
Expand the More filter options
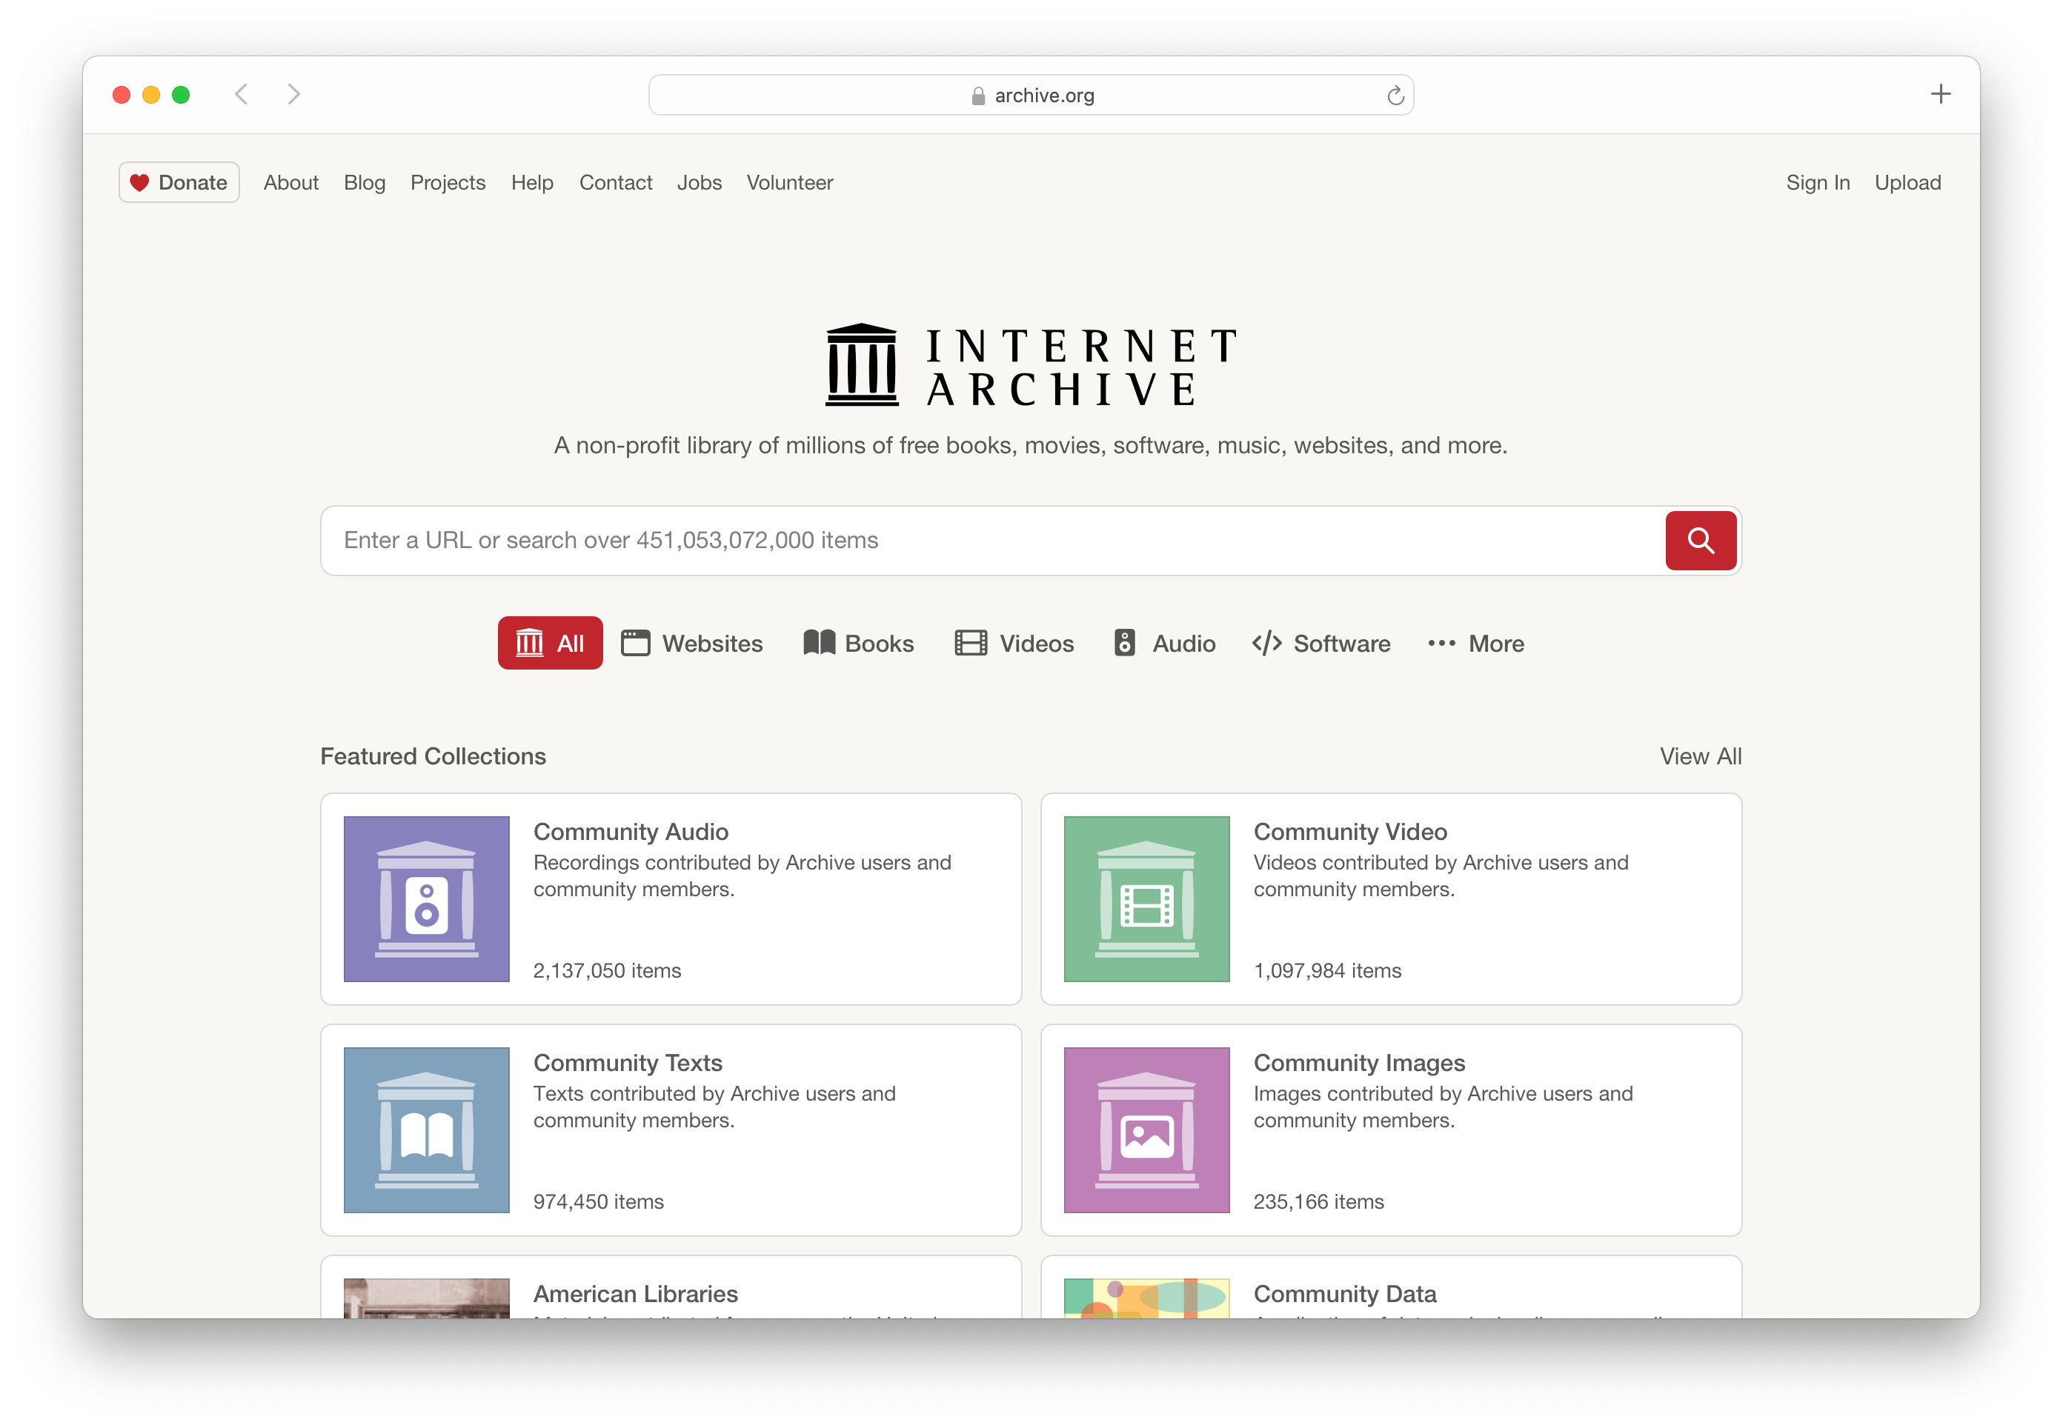[x=1475, y=644]
